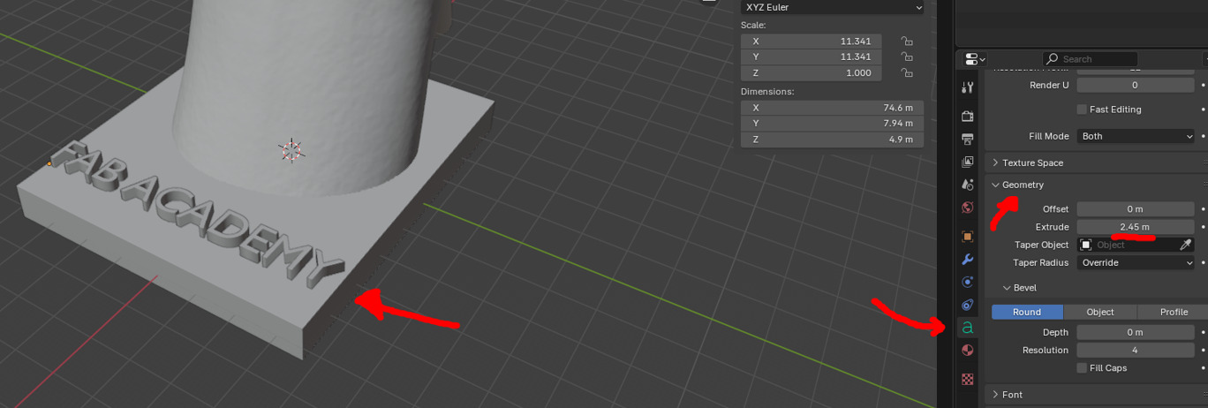Click the Bevel Resolution field
This screenshot has height=408, width=1208.
(1136, 351)
